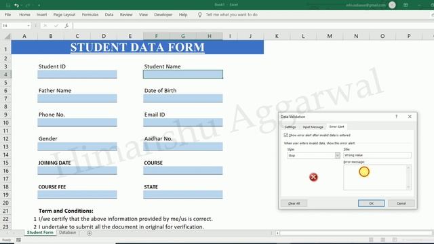434x244 pixels.
Task: Click the 'Term and Conditions:' heading text
Action: (66, 211)
